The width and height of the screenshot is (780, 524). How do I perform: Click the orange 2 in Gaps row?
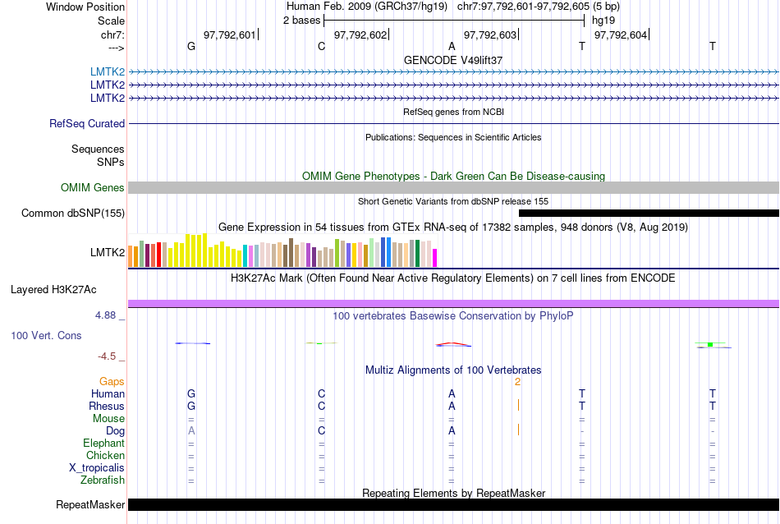point(518,382)
